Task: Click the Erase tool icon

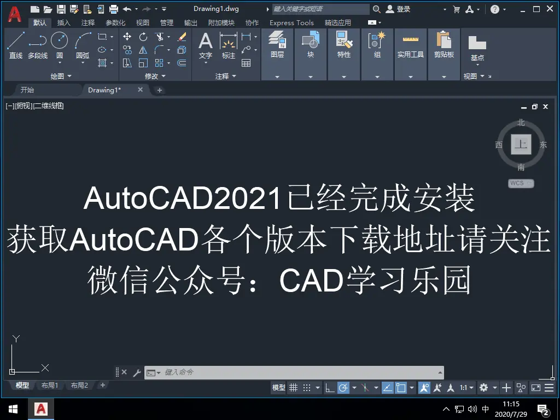Action: pos(182,37)
